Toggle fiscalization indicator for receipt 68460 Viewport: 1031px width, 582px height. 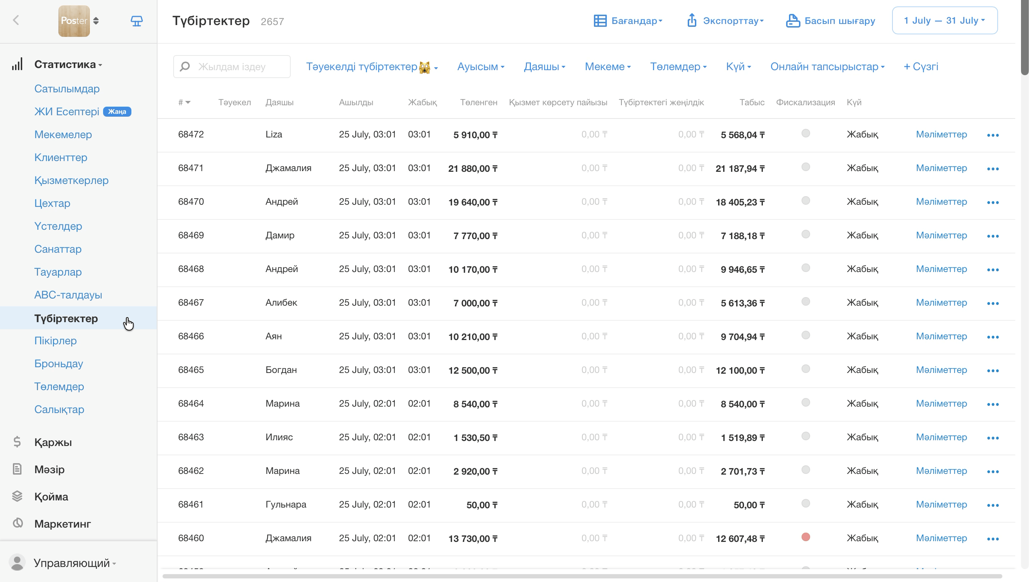point(806,537)
